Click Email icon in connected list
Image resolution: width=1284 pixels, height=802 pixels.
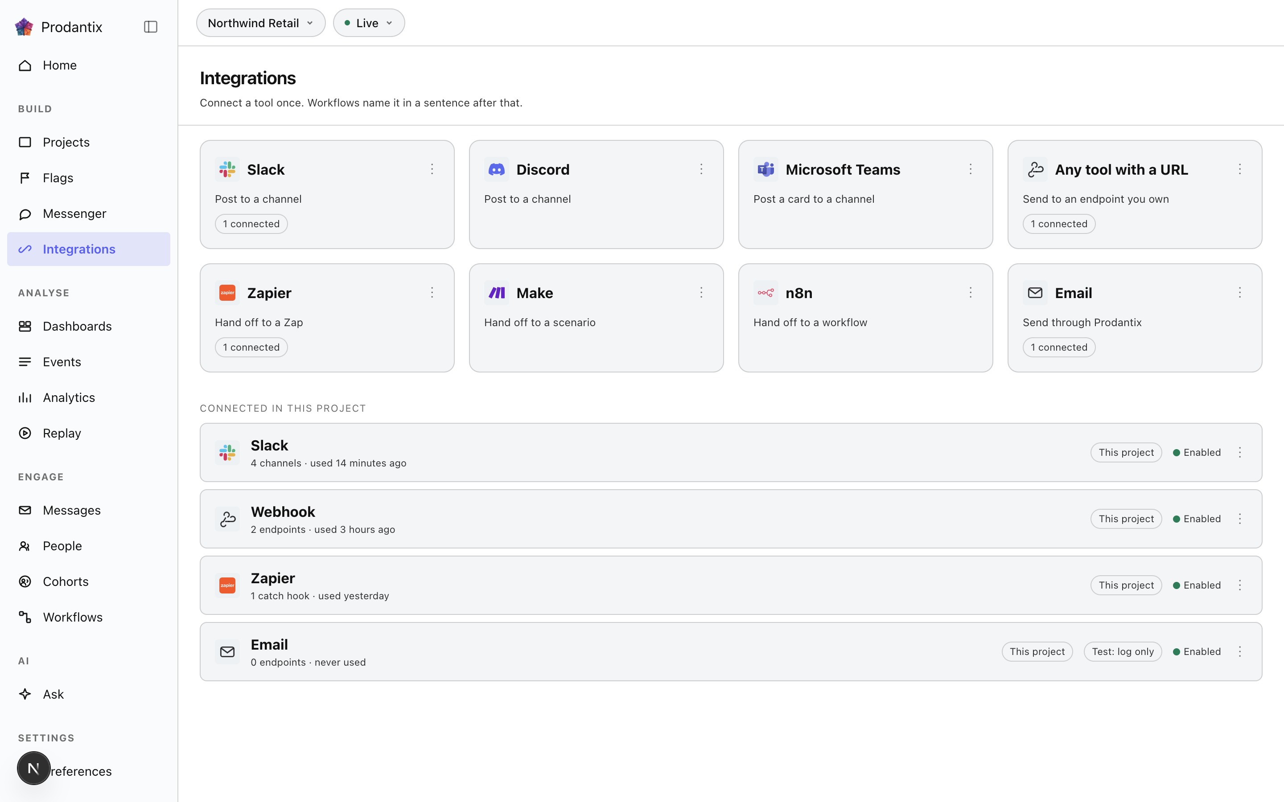coord(227,651)
